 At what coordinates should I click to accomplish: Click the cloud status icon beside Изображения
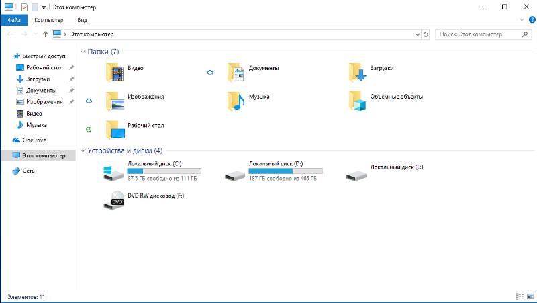pyautogui.click(x=89, y=101)
